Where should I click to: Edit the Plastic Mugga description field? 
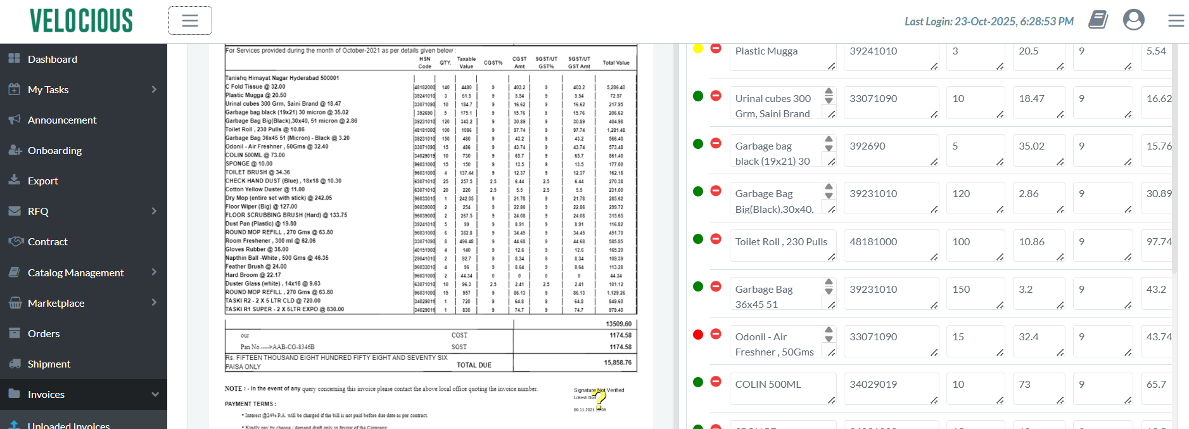(783, 56)
